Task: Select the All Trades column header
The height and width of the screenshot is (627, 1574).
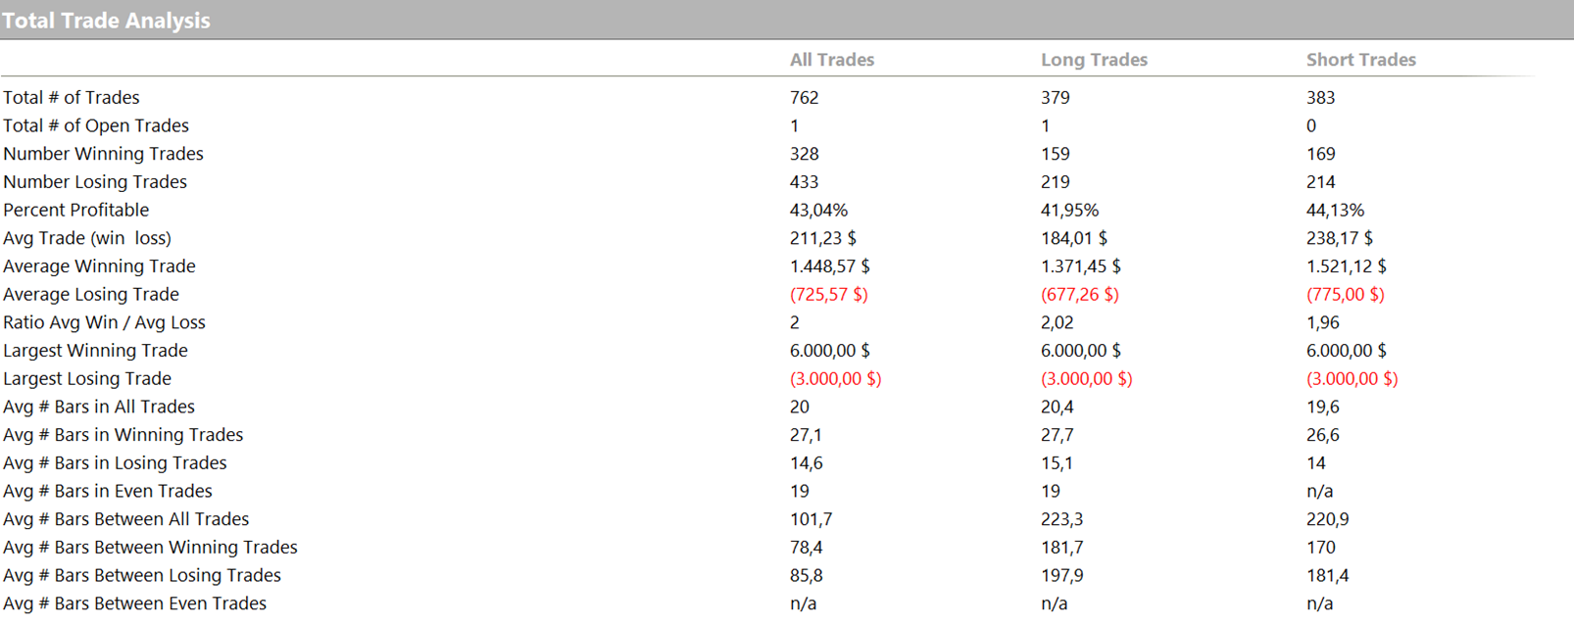Action: point(831,60)
